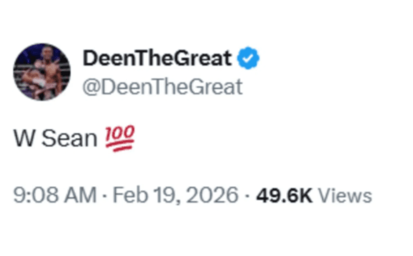Viewport: 413px width, 256px height.
Task: Click the gray Views label
Action: (345, 195)
